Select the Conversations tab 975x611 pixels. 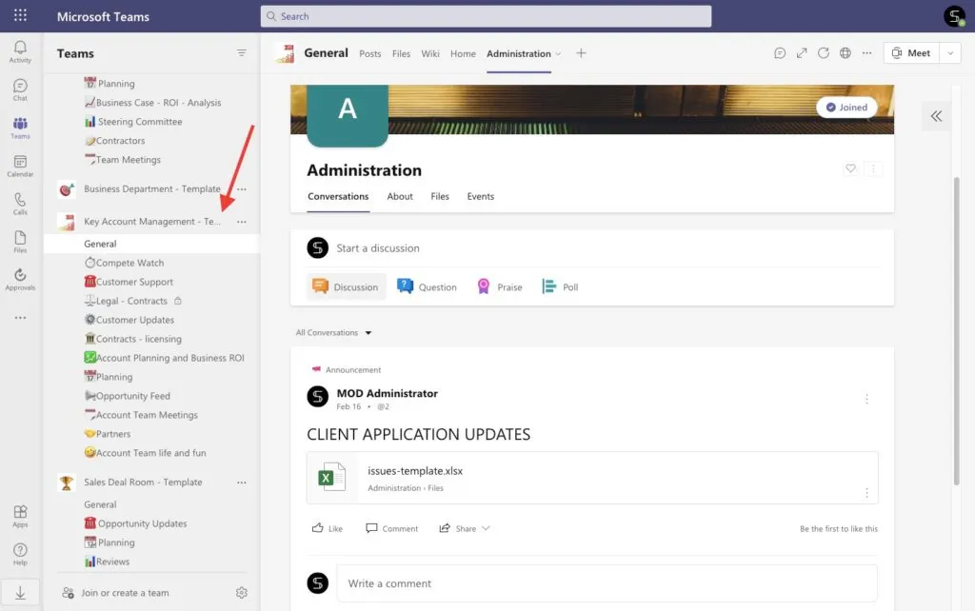[x=338, y=196]
